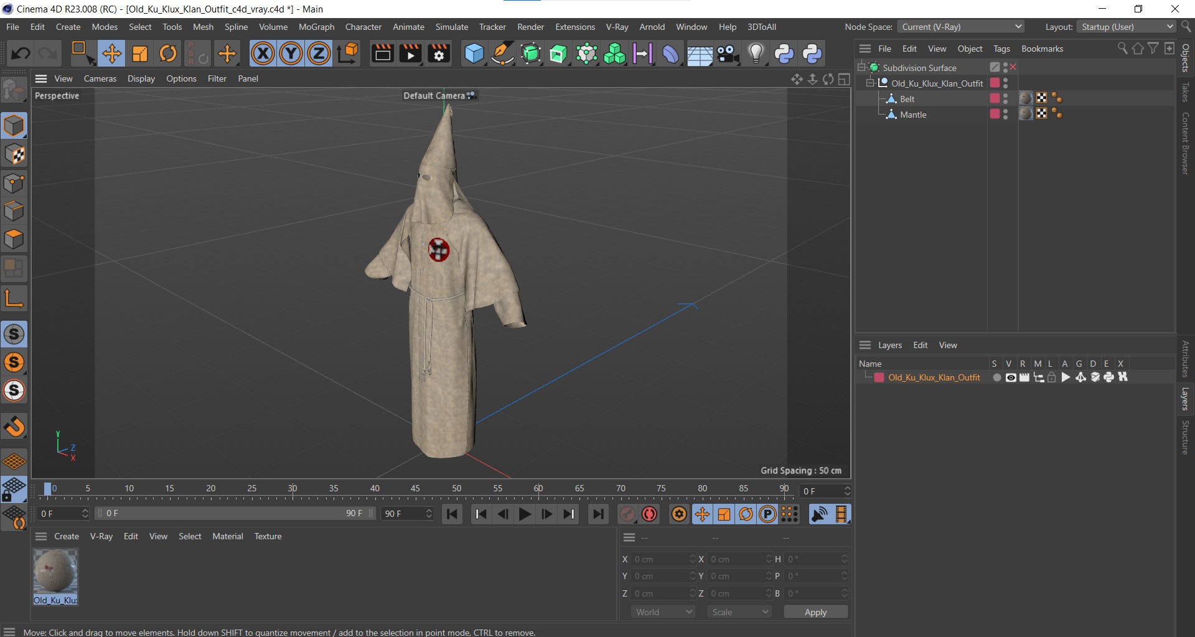1195x637 pixels.
Task: Add a Light object bulb icon
Action: (x=756, y=54)
